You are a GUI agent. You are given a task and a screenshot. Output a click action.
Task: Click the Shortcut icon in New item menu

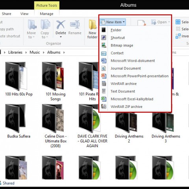[x=104, y=38]
